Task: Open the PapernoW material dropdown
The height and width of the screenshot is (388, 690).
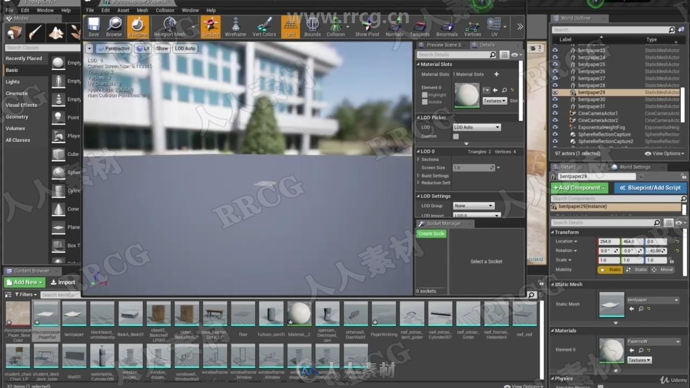Action: (653, 342)
